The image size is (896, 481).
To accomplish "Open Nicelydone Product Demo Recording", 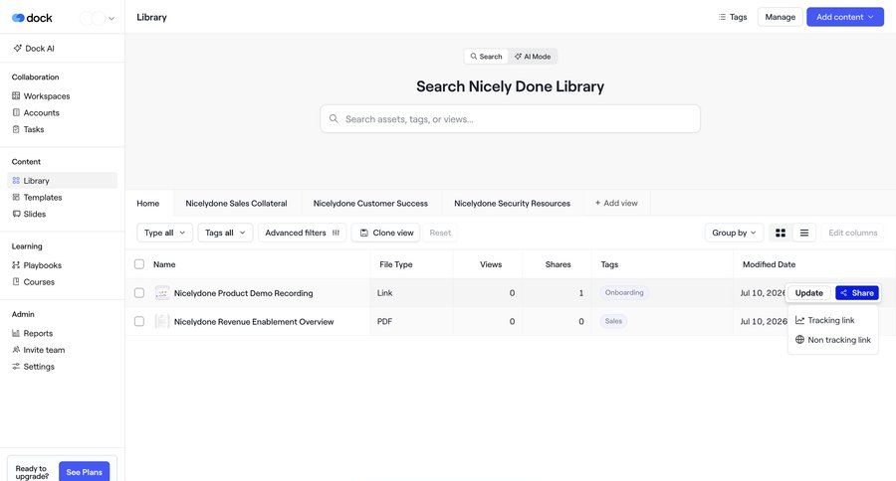I will 244,293.
